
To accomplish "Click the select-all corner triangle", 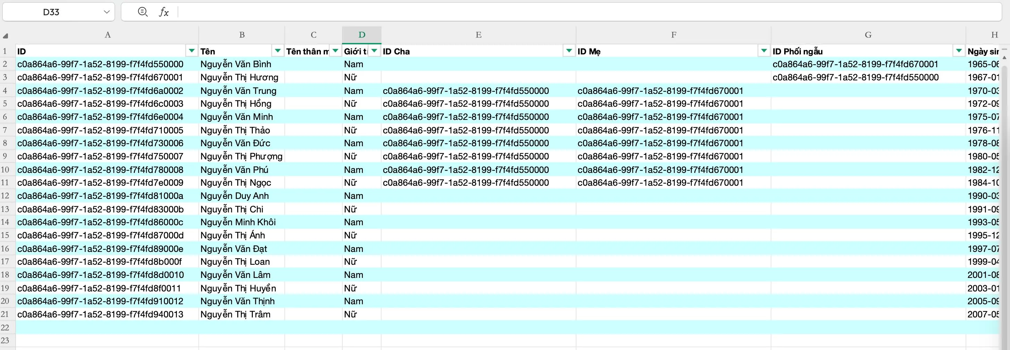I will (6, 36).
